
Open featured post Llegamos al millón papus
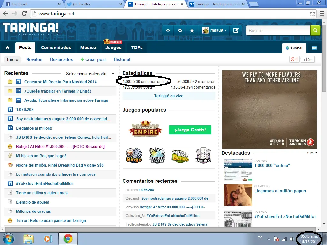pos(280,191)
